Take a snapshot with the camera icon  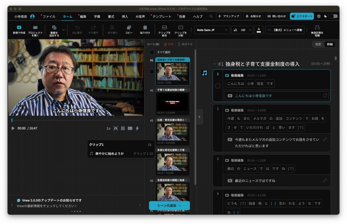point(116,128)
